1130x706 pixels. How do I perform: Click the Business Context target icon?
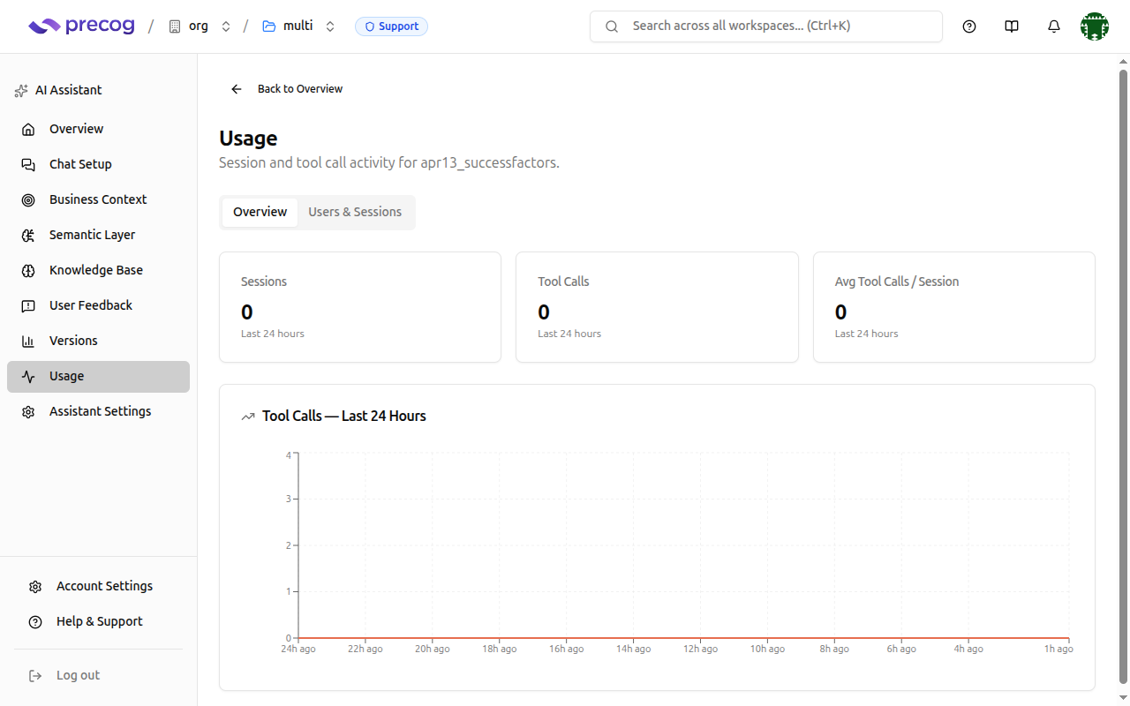pos(28,199)
